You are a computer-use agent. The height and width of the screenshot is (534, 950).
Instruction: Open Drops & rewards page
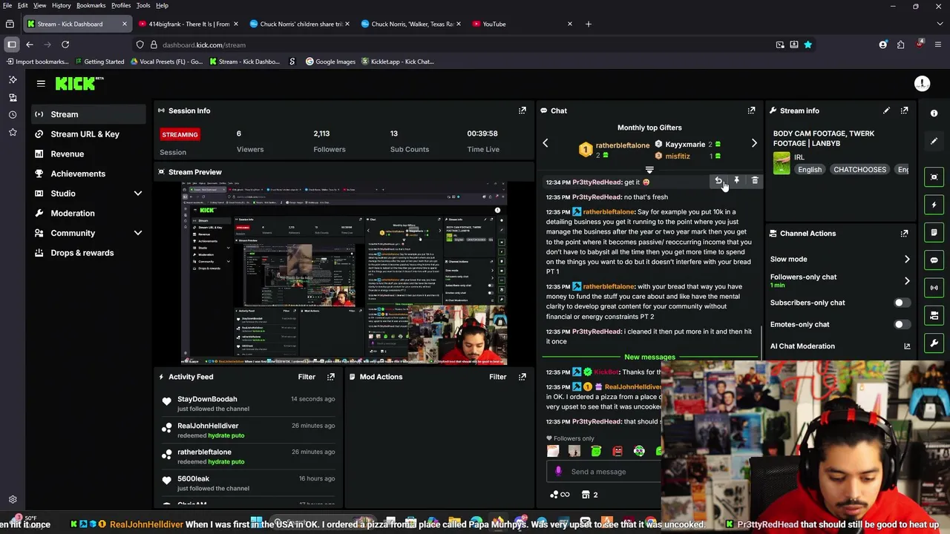pyautogui.click(x=90, y=253)
